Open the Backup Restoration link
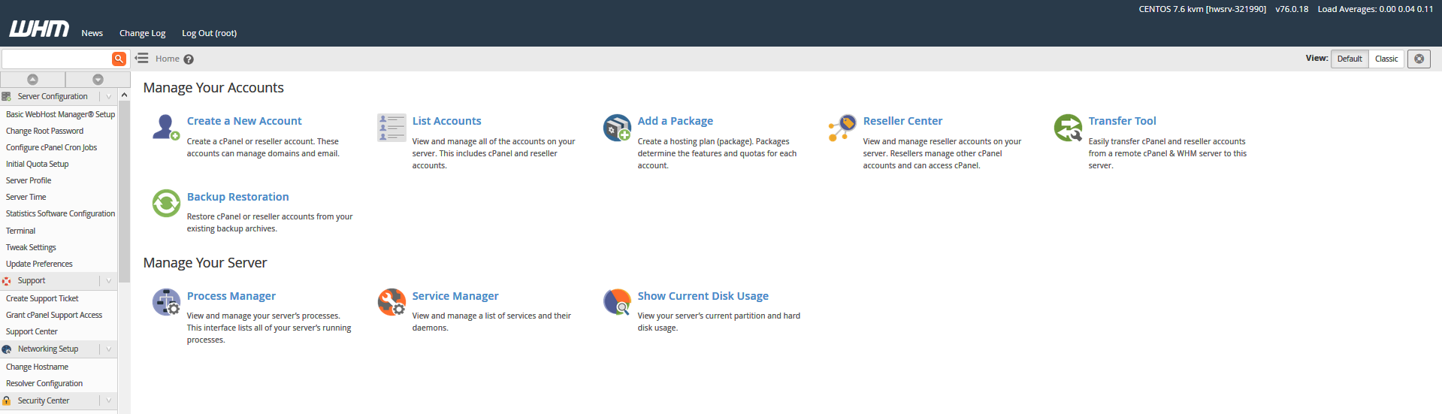Screen dimensions: 1442x414 (x=237, y=197)
